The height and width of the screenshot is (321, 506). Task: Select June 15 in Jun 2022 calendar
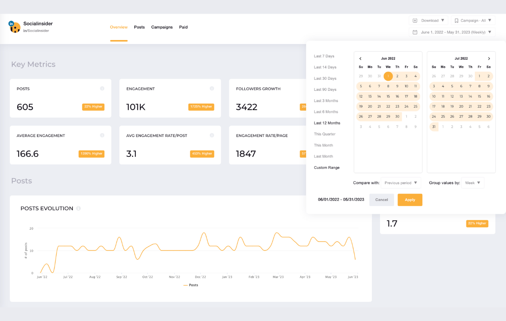click(x=388, y=96)
